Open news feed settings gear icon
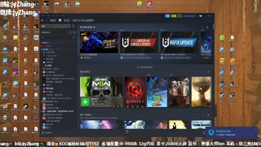 pyautogui.click(x=94, y=27)
